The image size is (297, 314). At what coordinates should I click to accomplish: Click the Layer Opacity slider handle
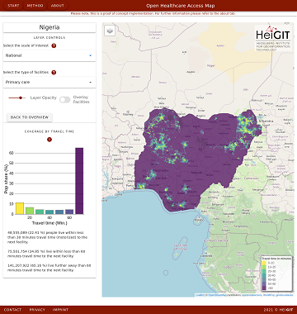click(x=21, y=98)
